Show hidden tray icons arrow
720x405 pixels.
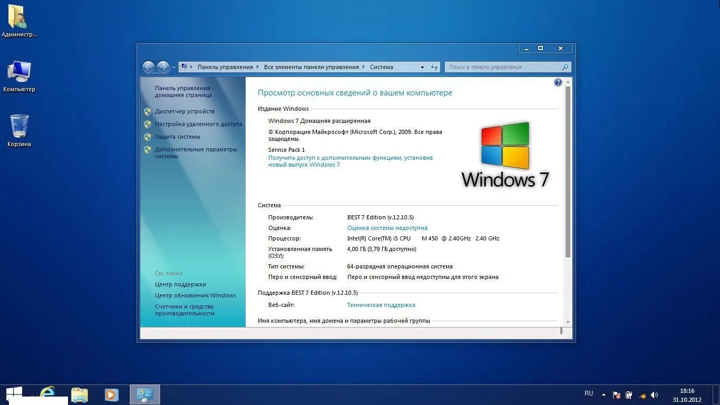click(x=604, y=394)
